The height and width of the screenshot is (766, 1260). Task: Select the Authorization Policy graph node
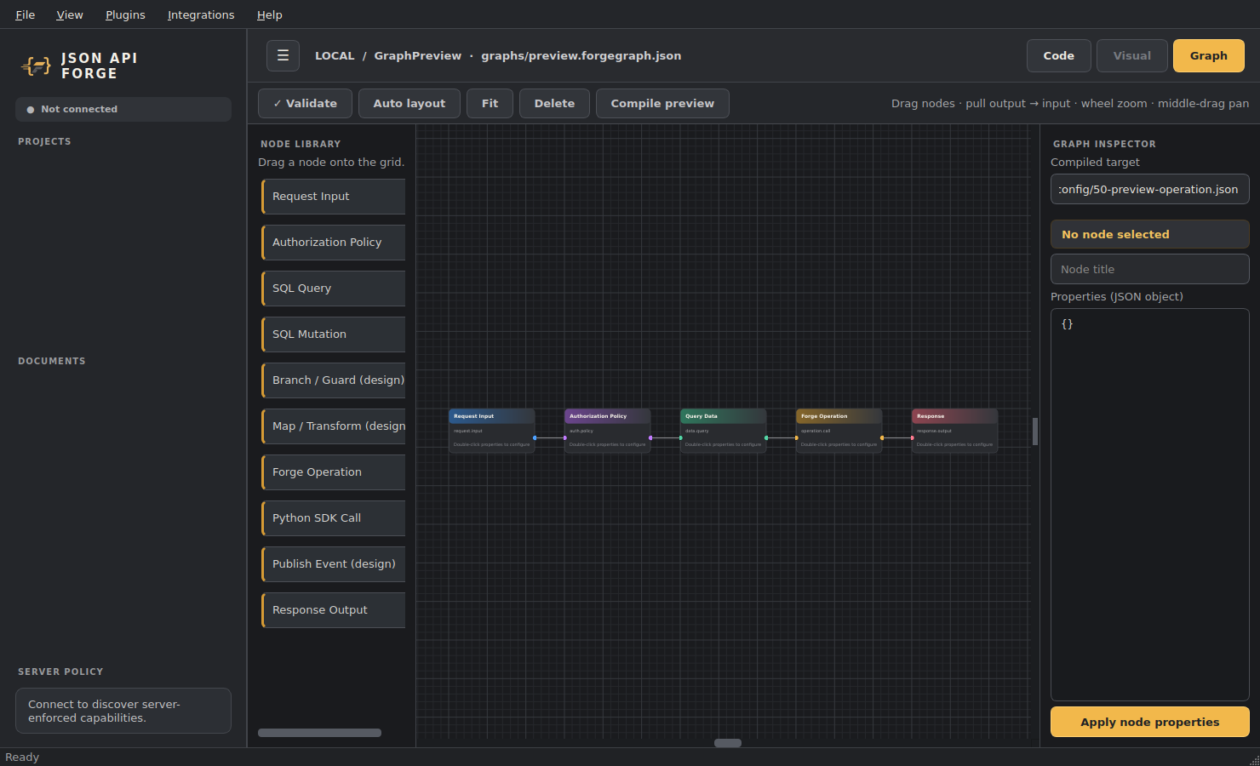coord(607,431)
